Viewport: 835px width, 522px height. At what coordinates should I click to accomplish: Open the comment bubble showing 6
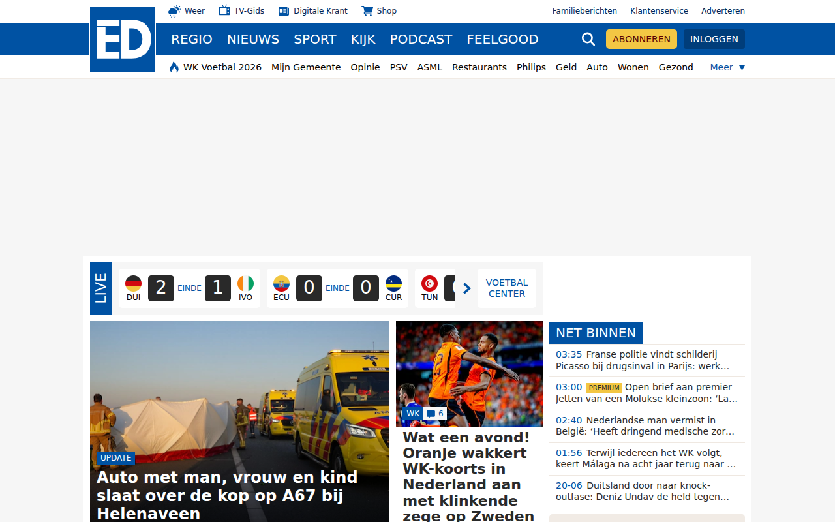[435, 414]
